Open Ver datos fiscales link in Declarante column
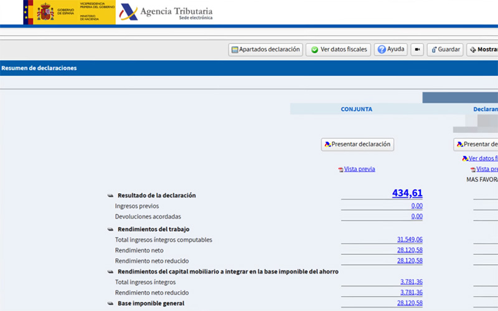Screen dimensions: 498x311 [x=483, y=158]
